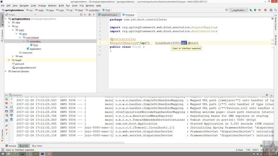The height and width of the screenshot is (156, 278).
Task: Run the Application configuration with green play icon
Action: point(251,10)
